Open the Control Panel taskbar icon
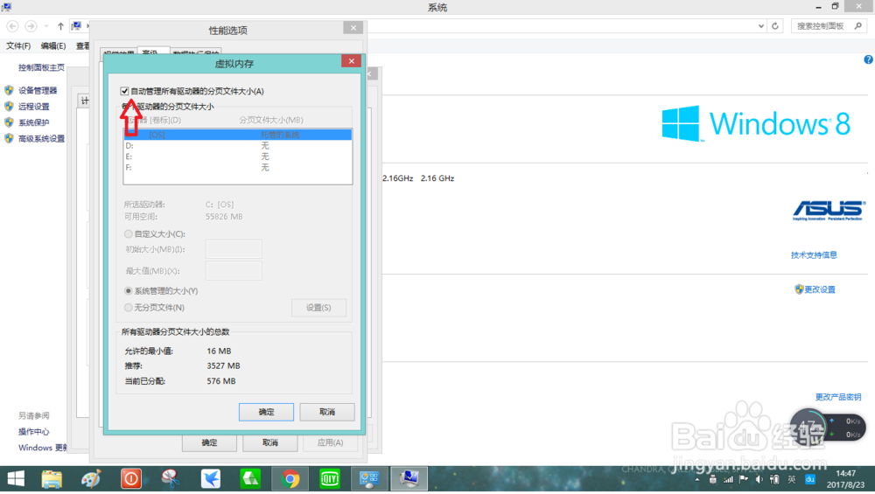Screen dimensions: 875x494 369,479
